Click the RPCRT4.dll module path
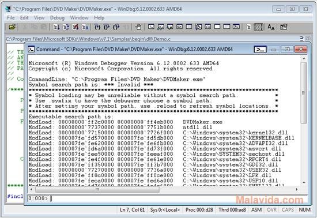The height and width of the screenshot is (218, 317). [232, 159]
